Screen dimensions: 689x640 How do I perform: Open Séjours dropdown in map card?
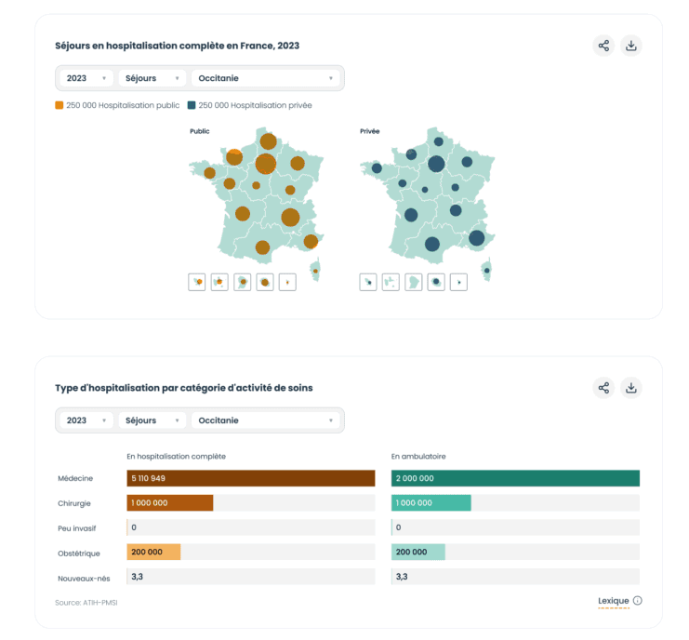[x=152, y=78]
